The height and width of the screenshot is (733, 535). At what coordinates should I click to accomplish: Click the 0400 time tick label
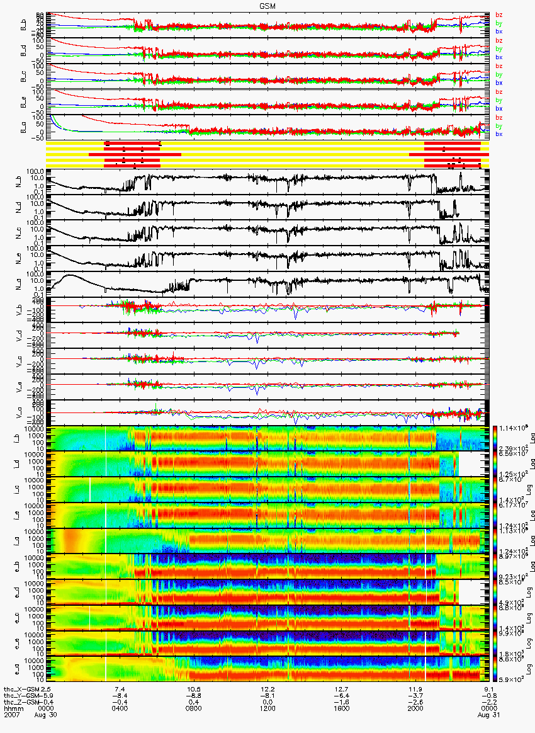coord(120,708)
